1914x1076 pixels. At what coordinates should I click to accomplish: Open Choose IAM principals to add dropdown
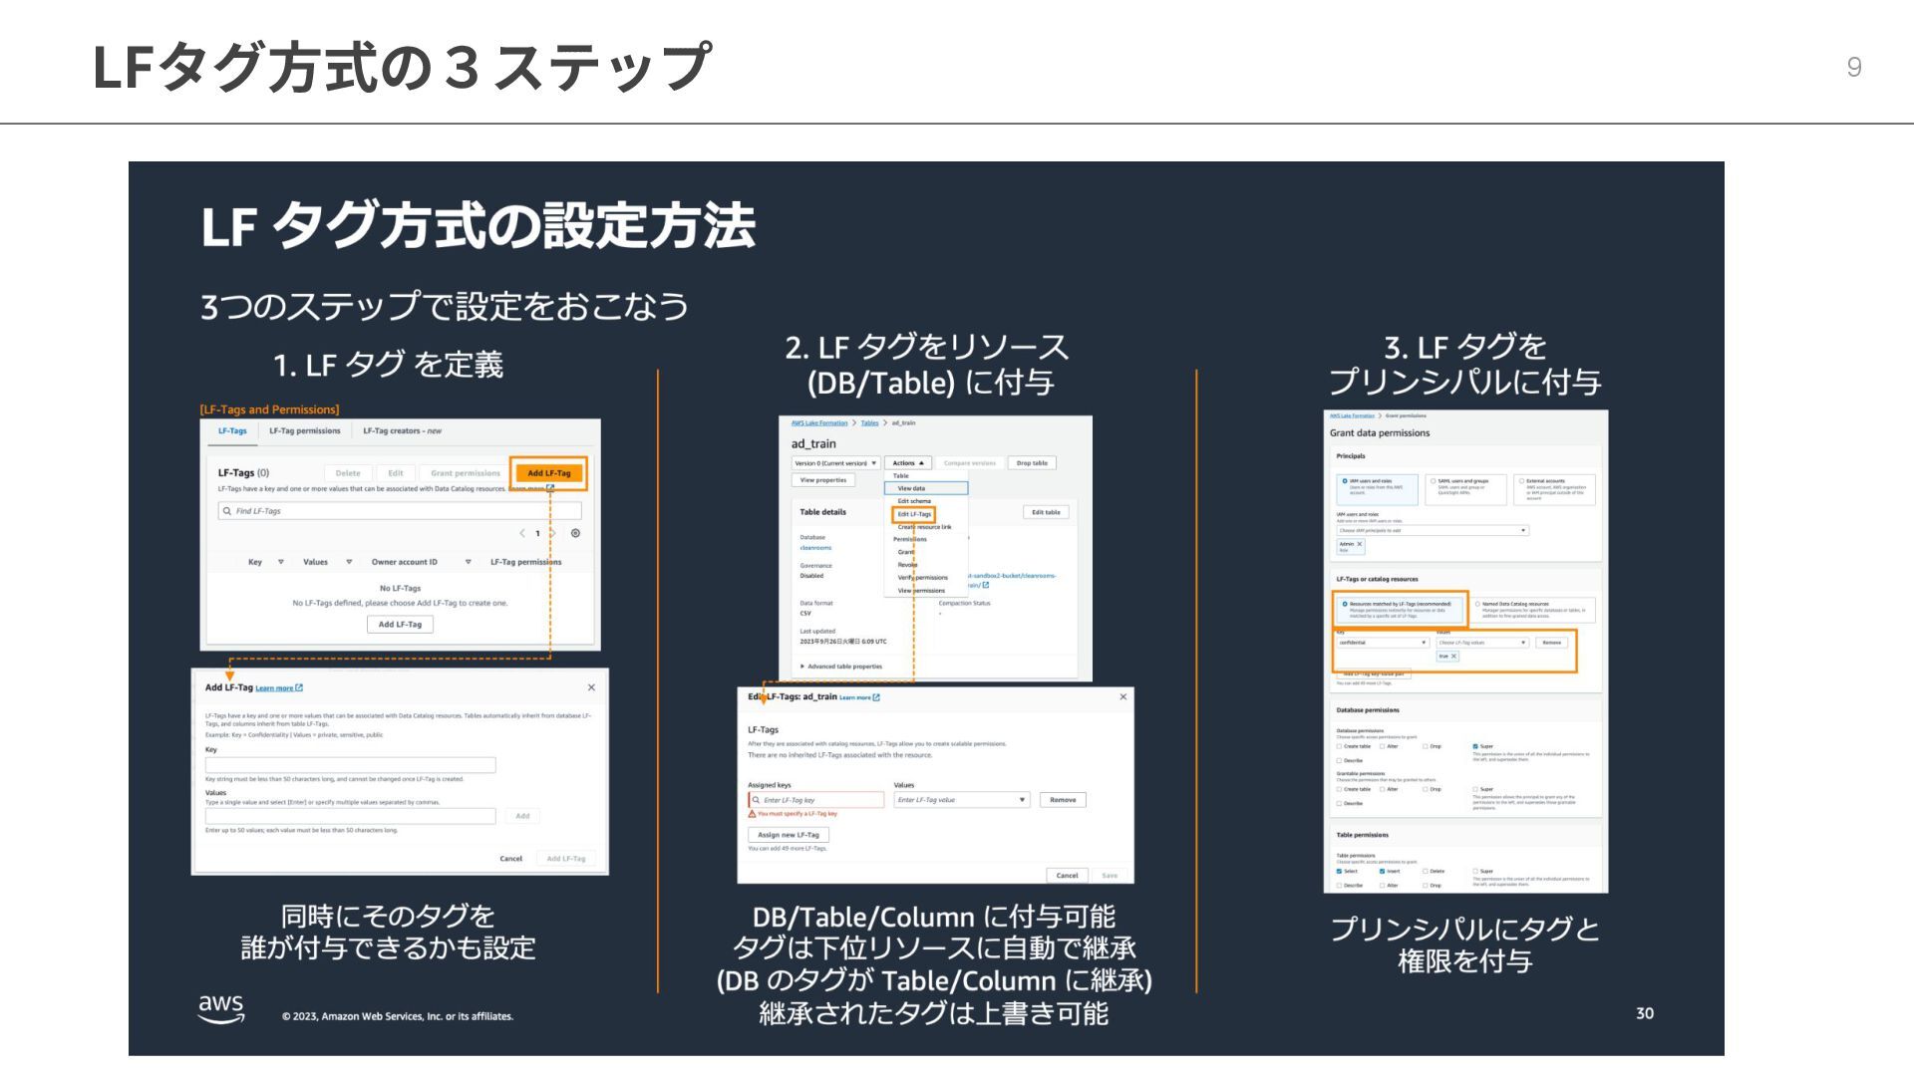[x=1433, y=530]
